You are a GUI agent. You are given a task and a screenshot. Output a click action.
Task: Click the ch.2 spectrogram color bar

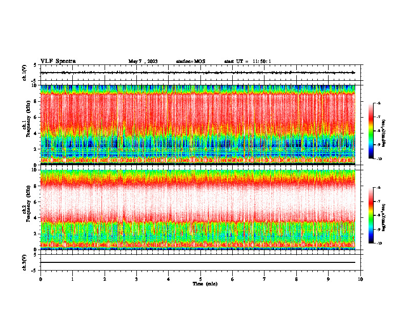(x=371, y=215)
